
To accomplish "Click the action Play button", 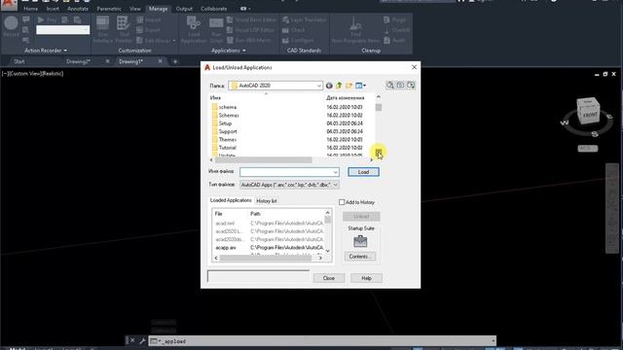I will (x=47, y=19).
